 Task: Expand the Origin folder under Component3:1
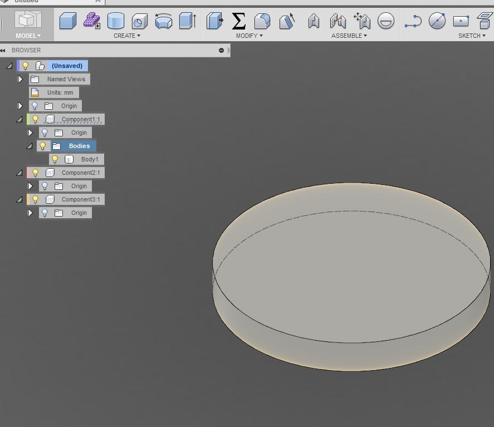coord(30,213)
